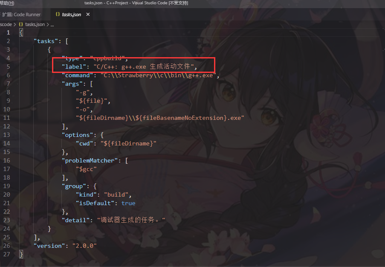Click line number 27 in the gutter
Image resolution: width=385 pixels, height=267 pixels.
pos(7,254)
